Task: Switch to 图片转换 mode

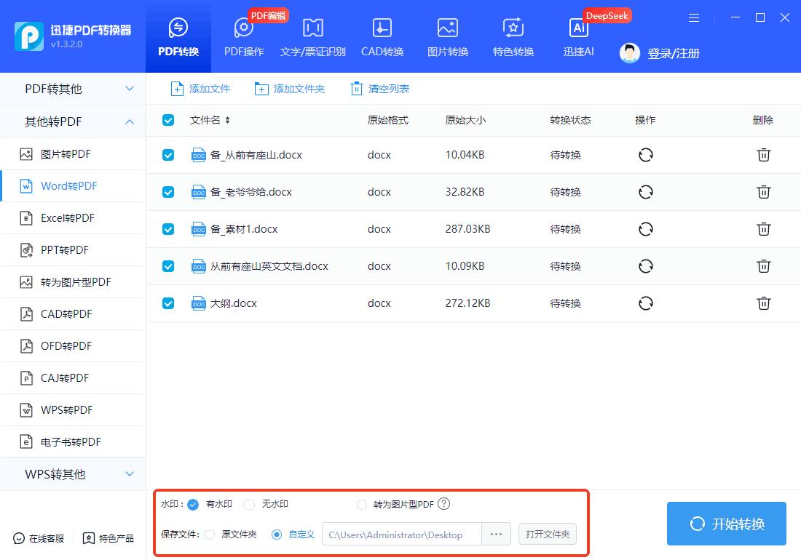Action: (446, 36)
